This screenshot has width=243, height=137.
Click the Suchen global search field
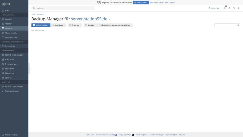click(x=63, y=8)
